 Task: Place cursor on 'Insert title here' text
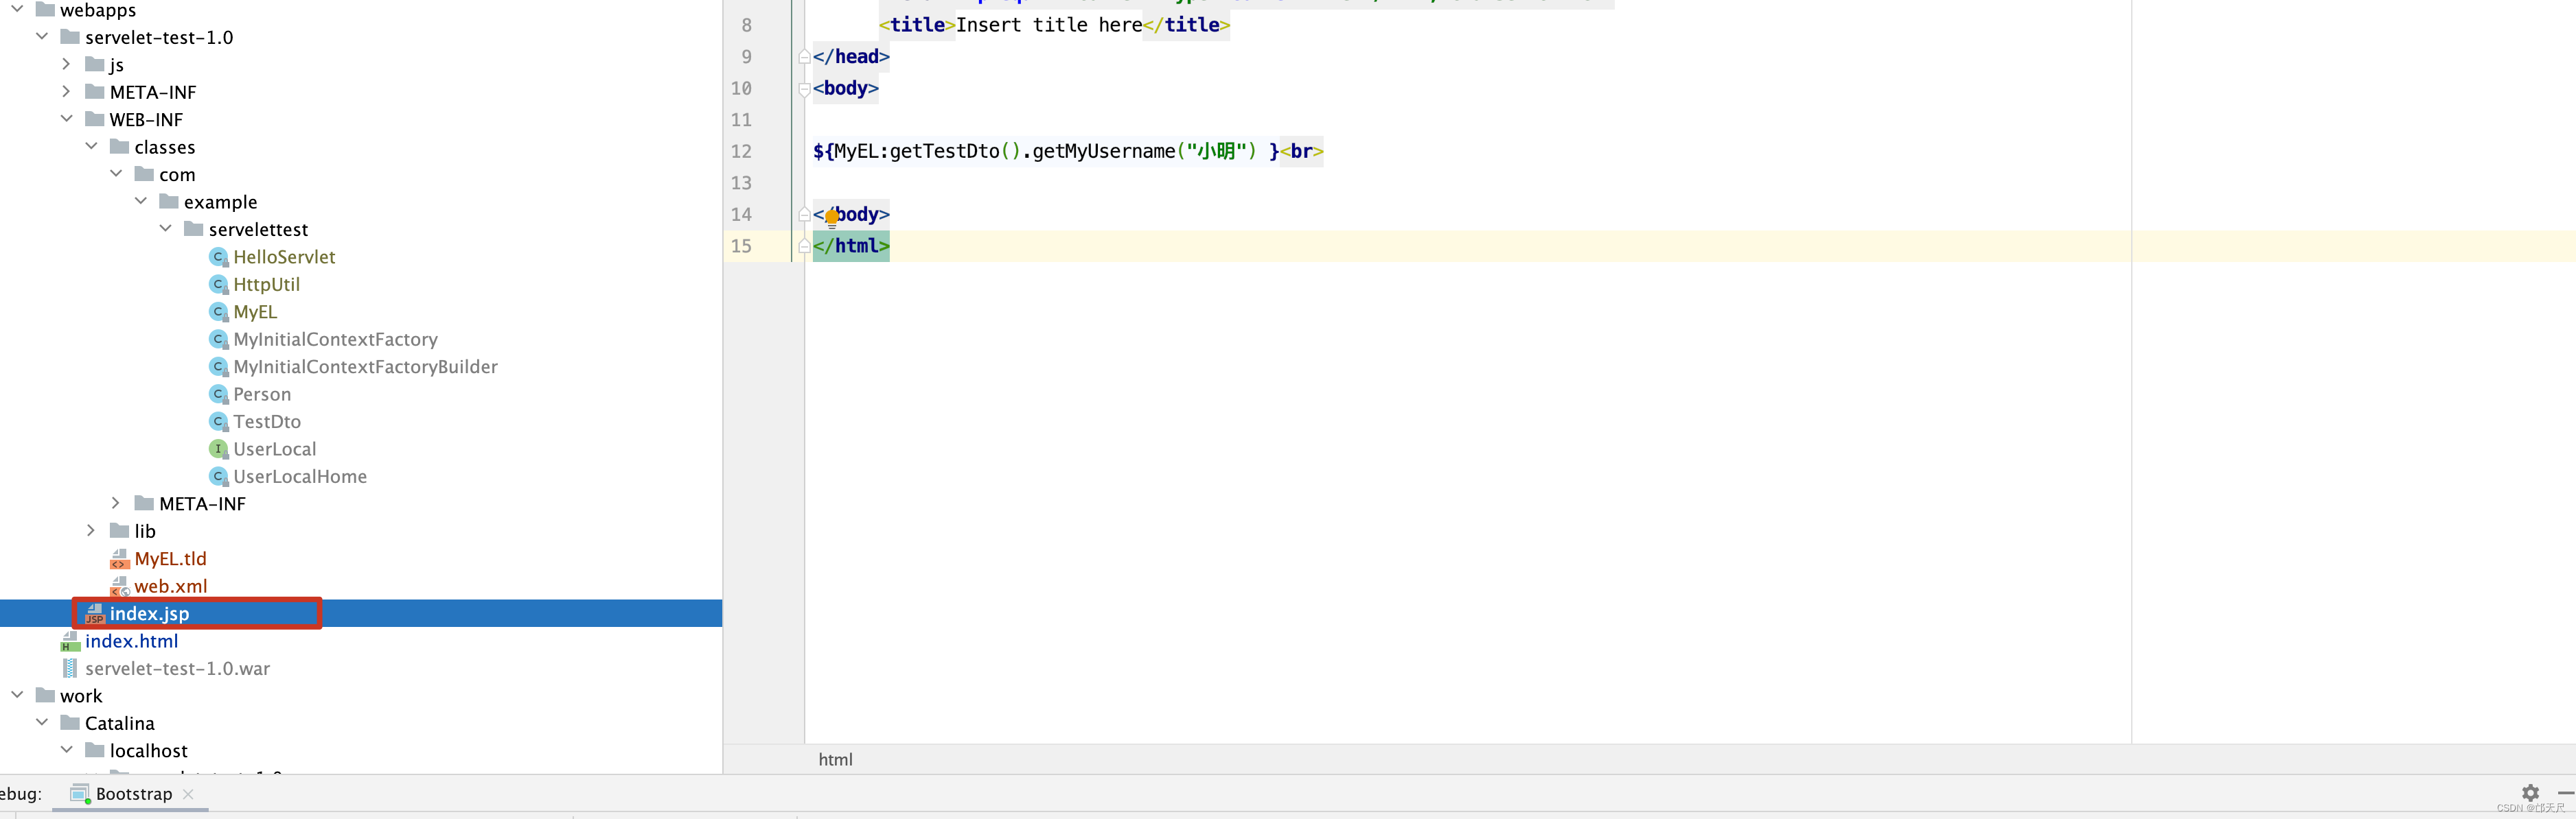[1049, 25]
